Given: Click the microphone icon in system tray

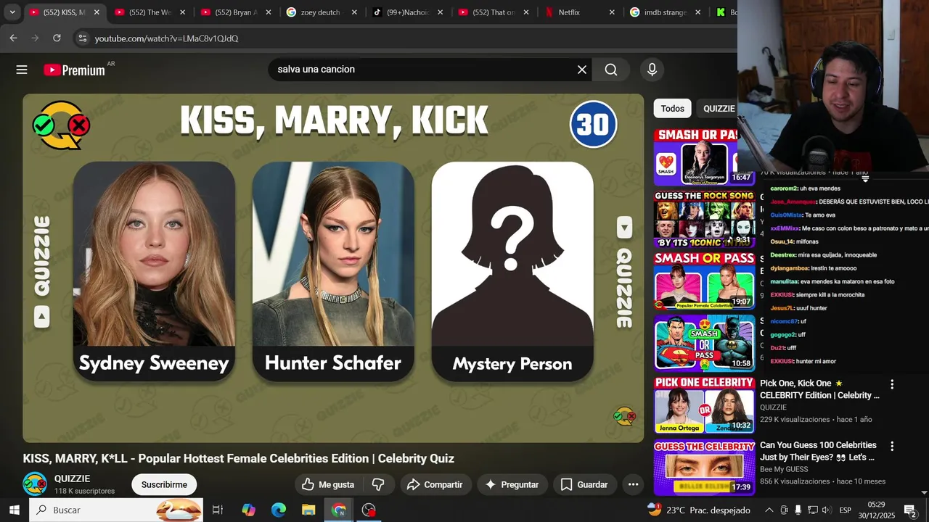Looking at the screenshot, I should 798,510.
